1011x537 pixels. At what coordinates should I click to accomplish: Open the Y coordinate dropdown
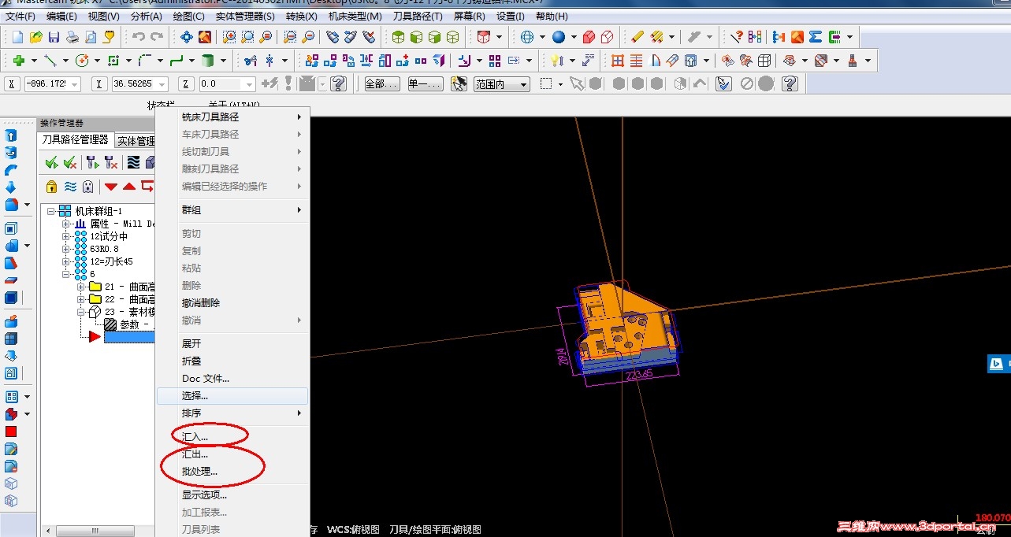(163, 83)
